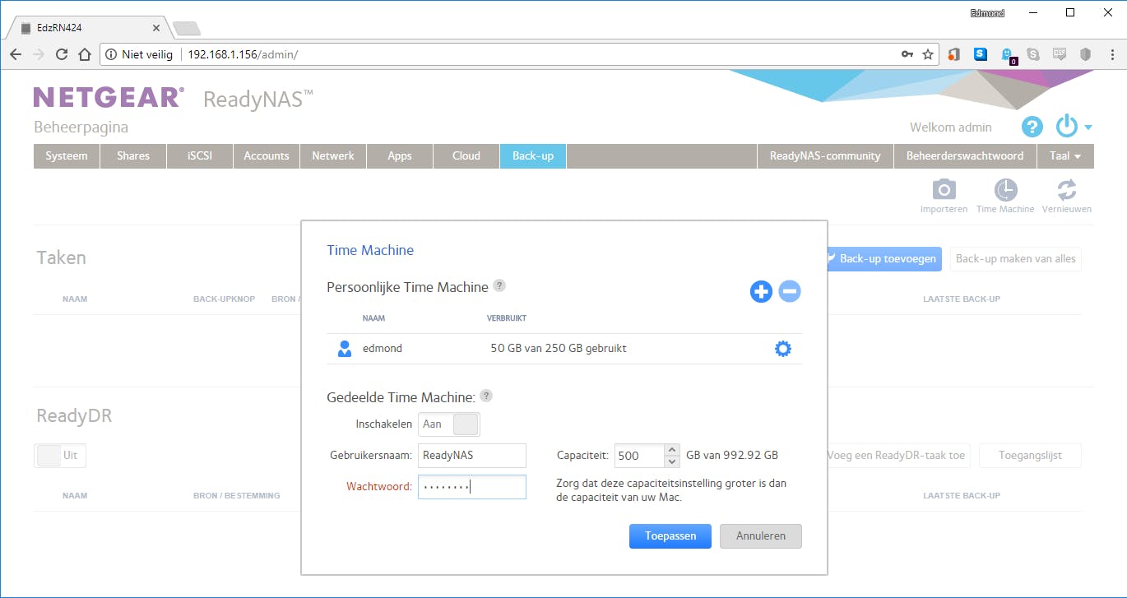
Task: Click Voeg een ReadyDR-taak toe
Action: click(898, 455)
